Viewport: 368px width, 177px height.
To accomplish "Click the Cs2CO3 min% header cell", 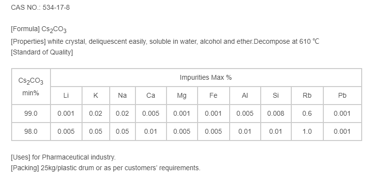I will click(x=31, y=87).
